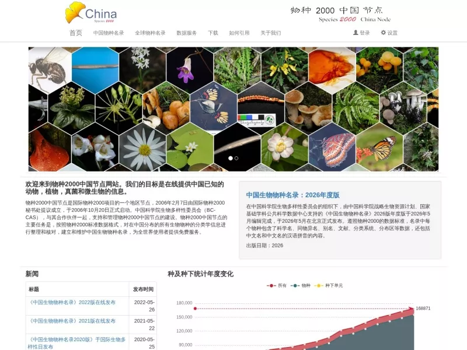Open the 2020版 news link
This screenshot has height=350, width=467.
click(x=76, y=343)
